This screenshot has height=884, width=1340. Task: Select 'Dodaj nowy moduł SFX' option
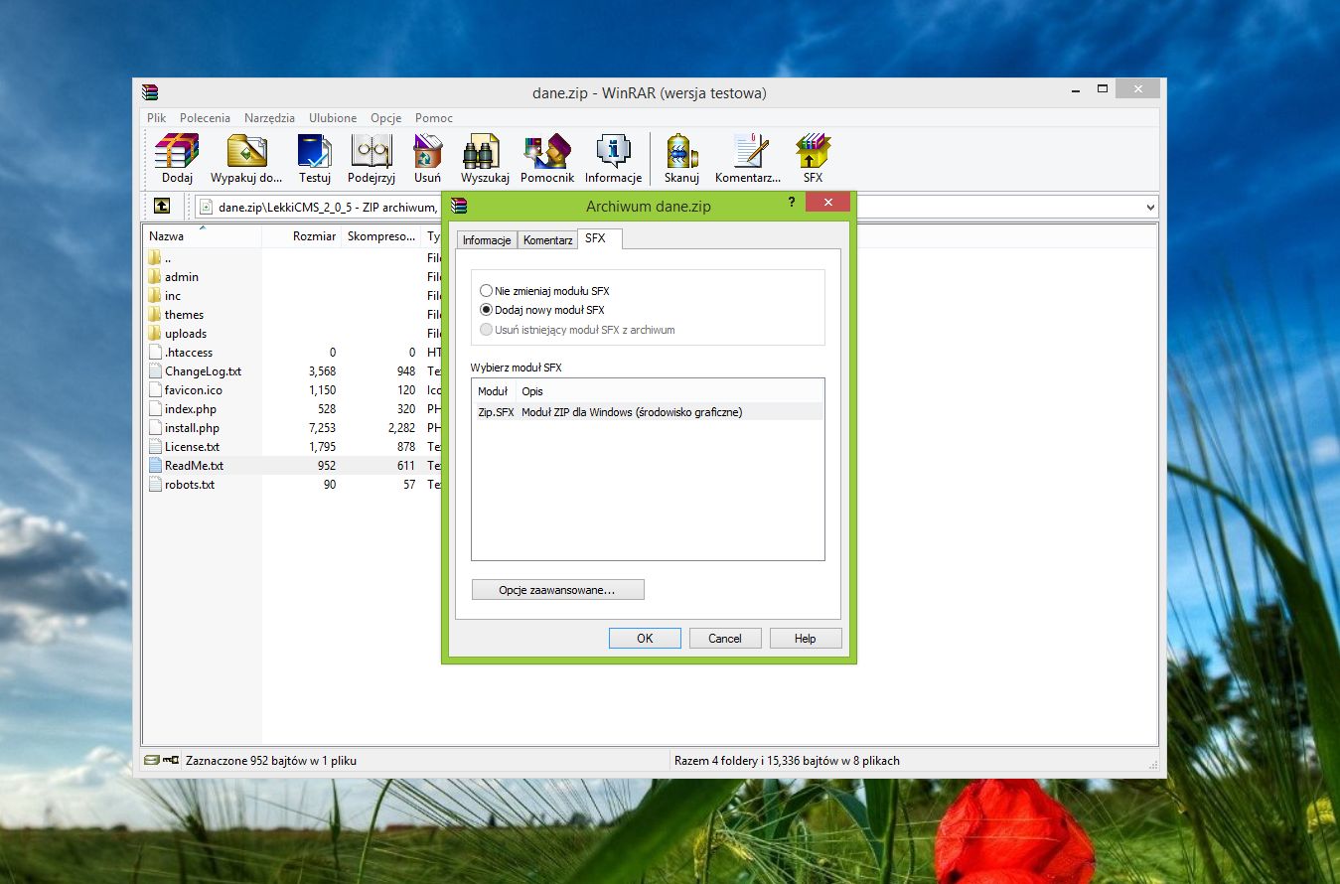coord(542,310)
